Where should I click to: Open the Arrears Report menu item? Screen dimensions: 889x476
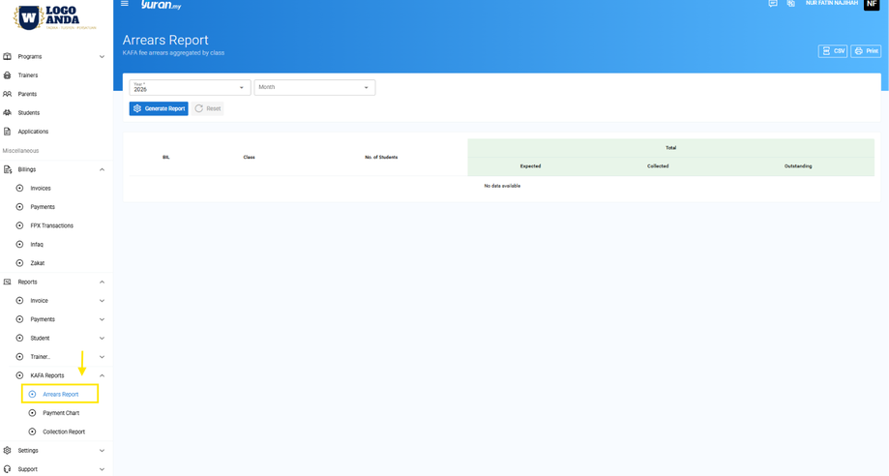(x=60, y=395)
